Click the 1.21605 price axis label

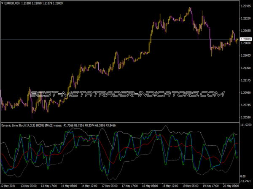click(x=245, y=55)
